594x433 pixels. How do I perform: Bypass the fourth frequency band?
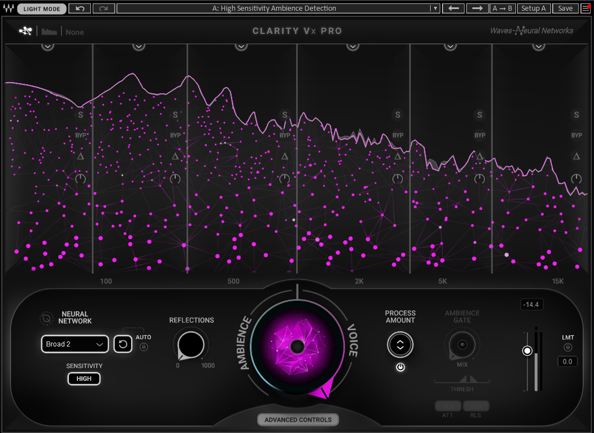click(397, 135)
